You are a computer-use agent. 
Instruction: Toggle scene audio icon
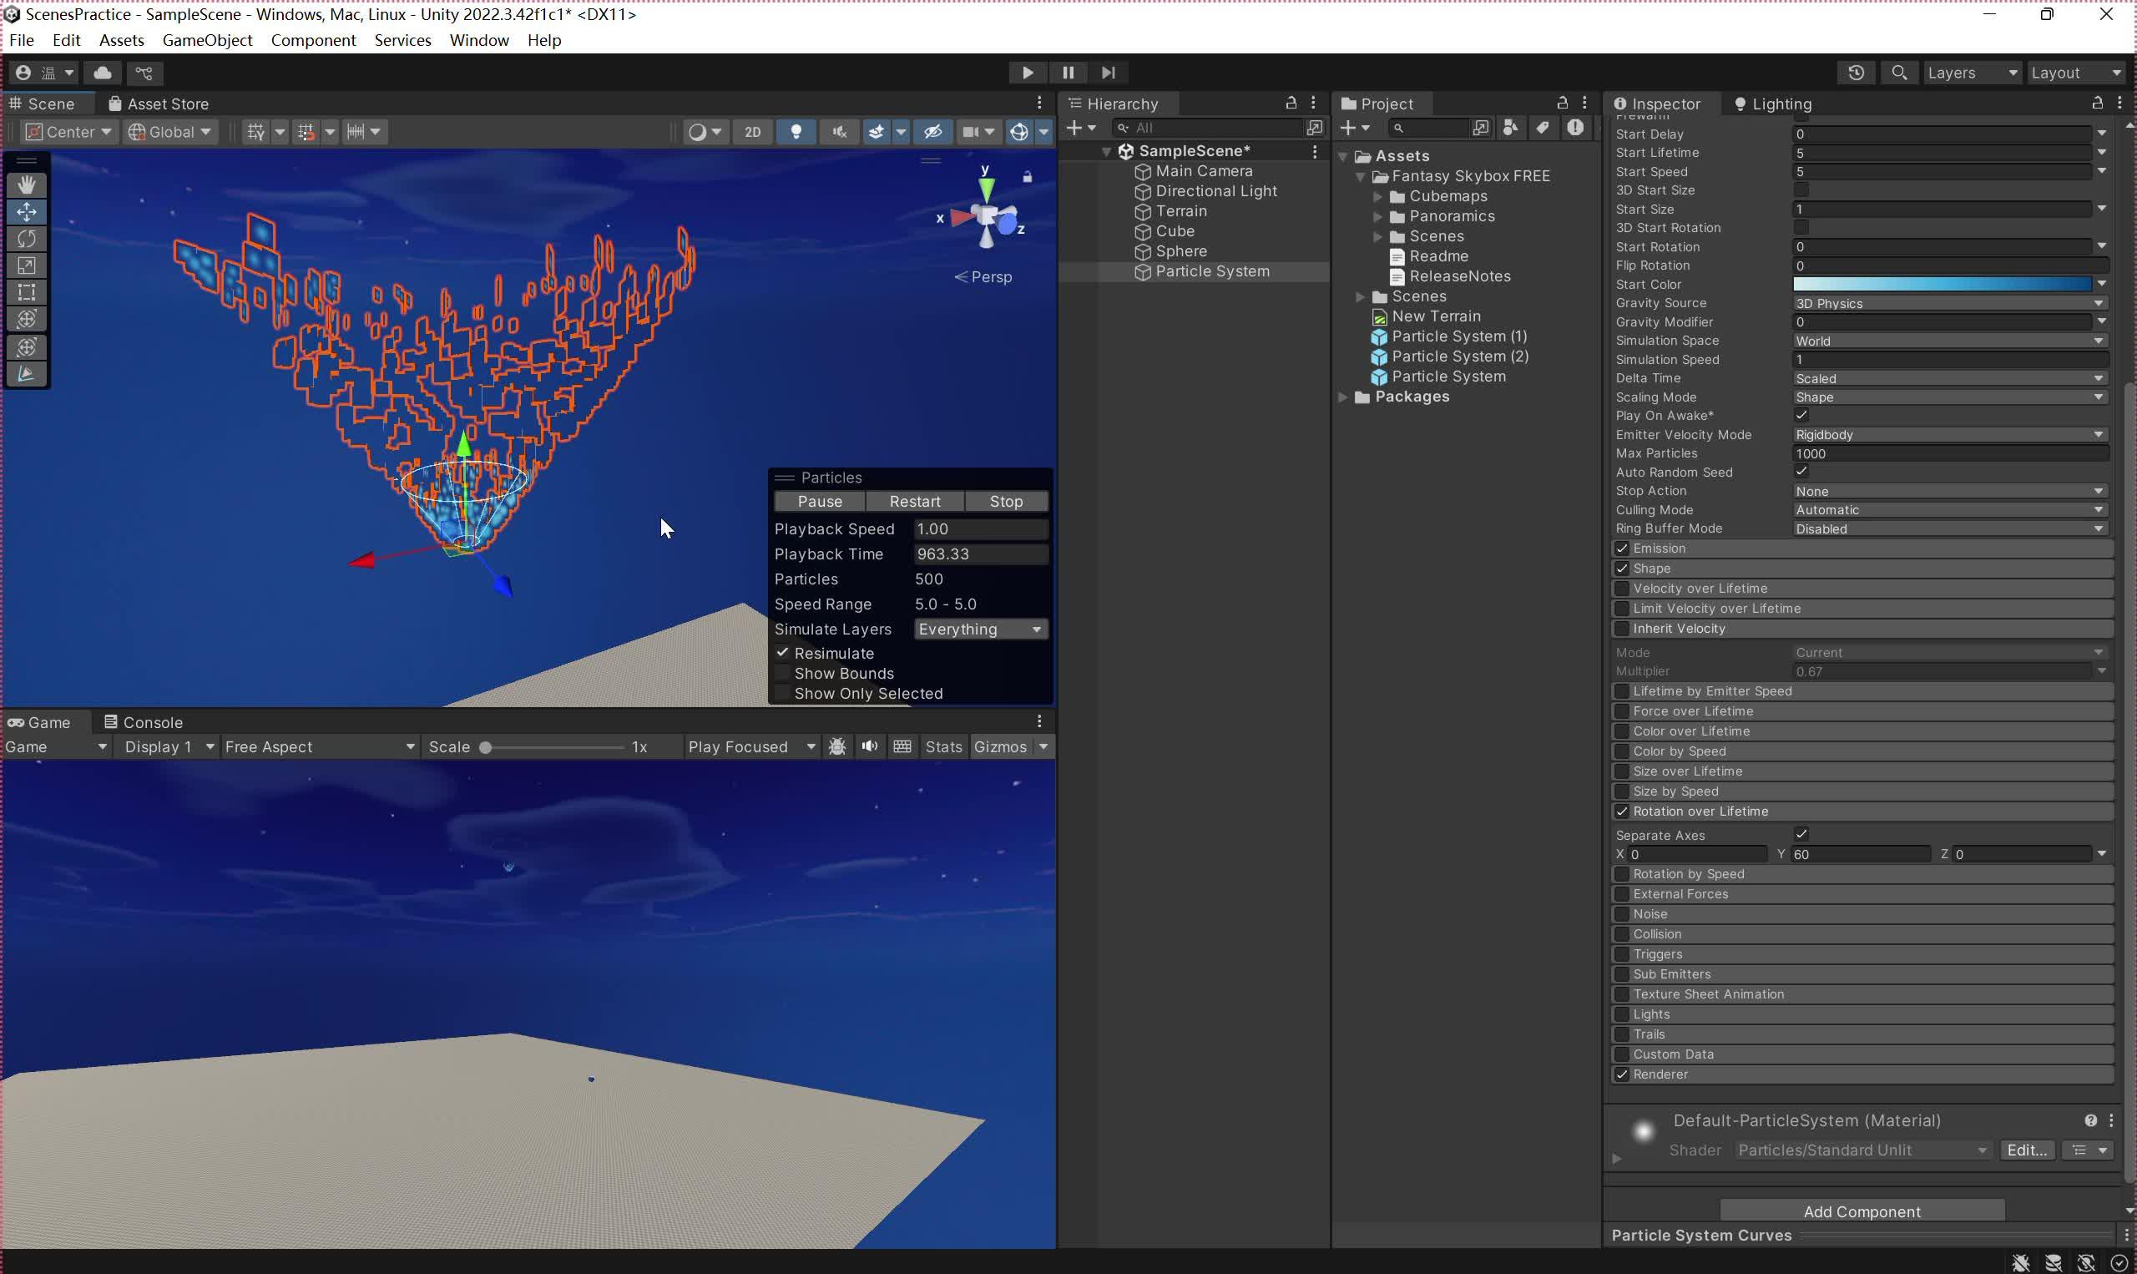pos(839,132)
